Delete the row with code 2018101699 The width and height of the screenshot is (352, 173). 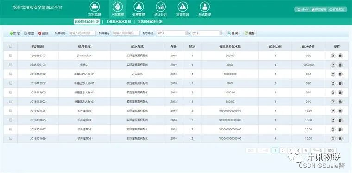coord(340,138)
